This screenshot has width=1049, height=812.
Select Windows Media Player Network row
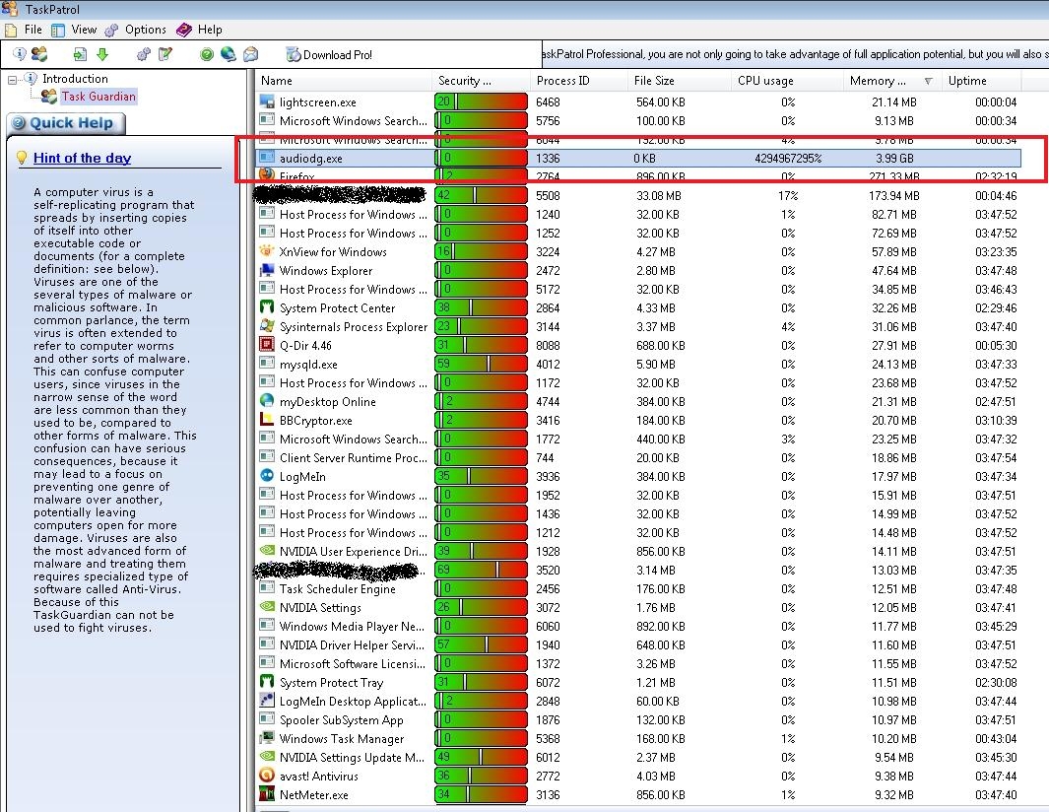pyautogui.click(x=639, y=627)
